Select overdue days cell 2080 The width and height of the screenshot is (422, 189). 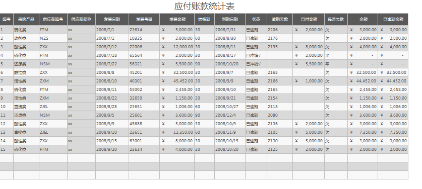(x=280, y=116)
